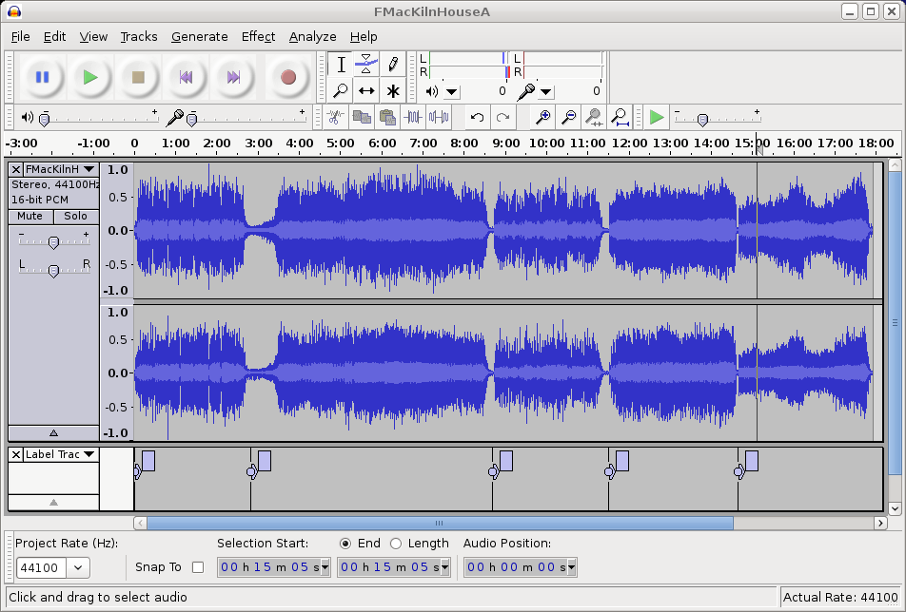Screen dimensions: 906x612
Task: Enable the Snap To checkbox
Action: pos(198,567)
